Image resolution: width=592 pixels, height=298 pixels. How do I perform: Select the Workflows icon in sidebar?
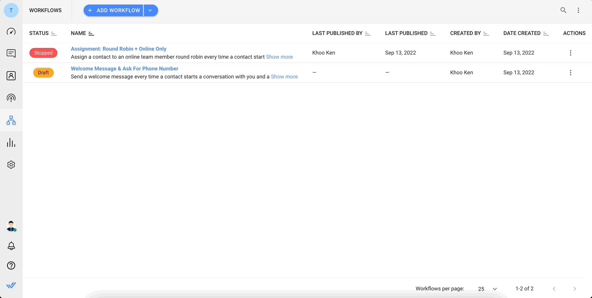click(x=11, y=120)
